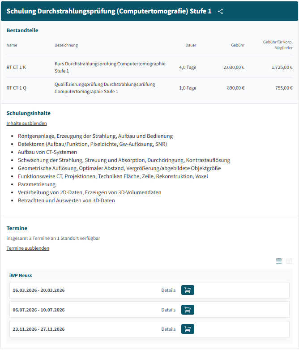Select the RT CT 1 Q row

149,88
